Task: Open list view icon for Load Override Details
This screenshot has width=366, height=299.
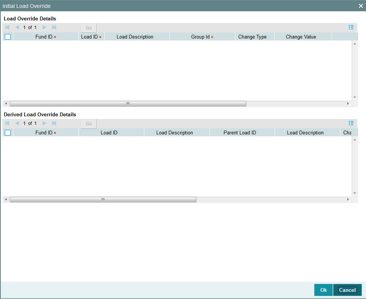Action: click(351, 27)
